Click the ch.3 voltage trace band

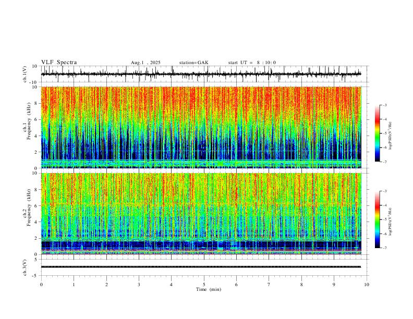201,267
